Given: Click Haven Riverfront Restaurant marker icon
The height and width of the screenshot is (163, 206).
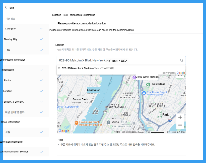Looking at the screenshot, I should [76, 123].
